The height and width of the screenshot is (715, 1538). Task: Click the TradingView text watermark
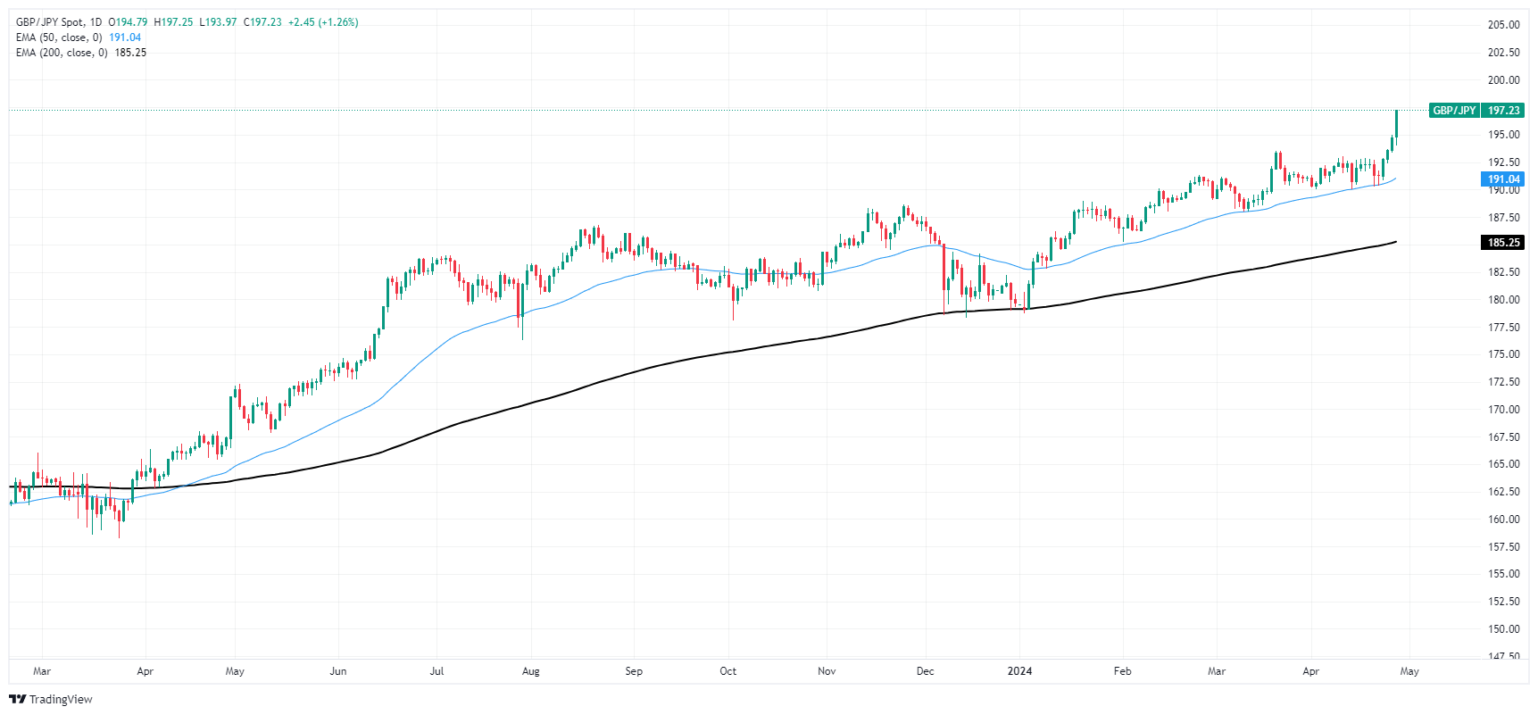[x=61, y=699]
